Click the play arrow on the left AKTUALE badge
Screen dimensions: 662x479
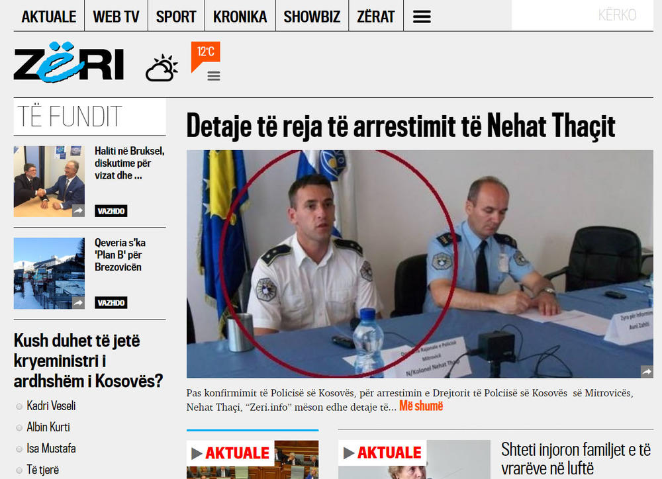pos(197,453)
